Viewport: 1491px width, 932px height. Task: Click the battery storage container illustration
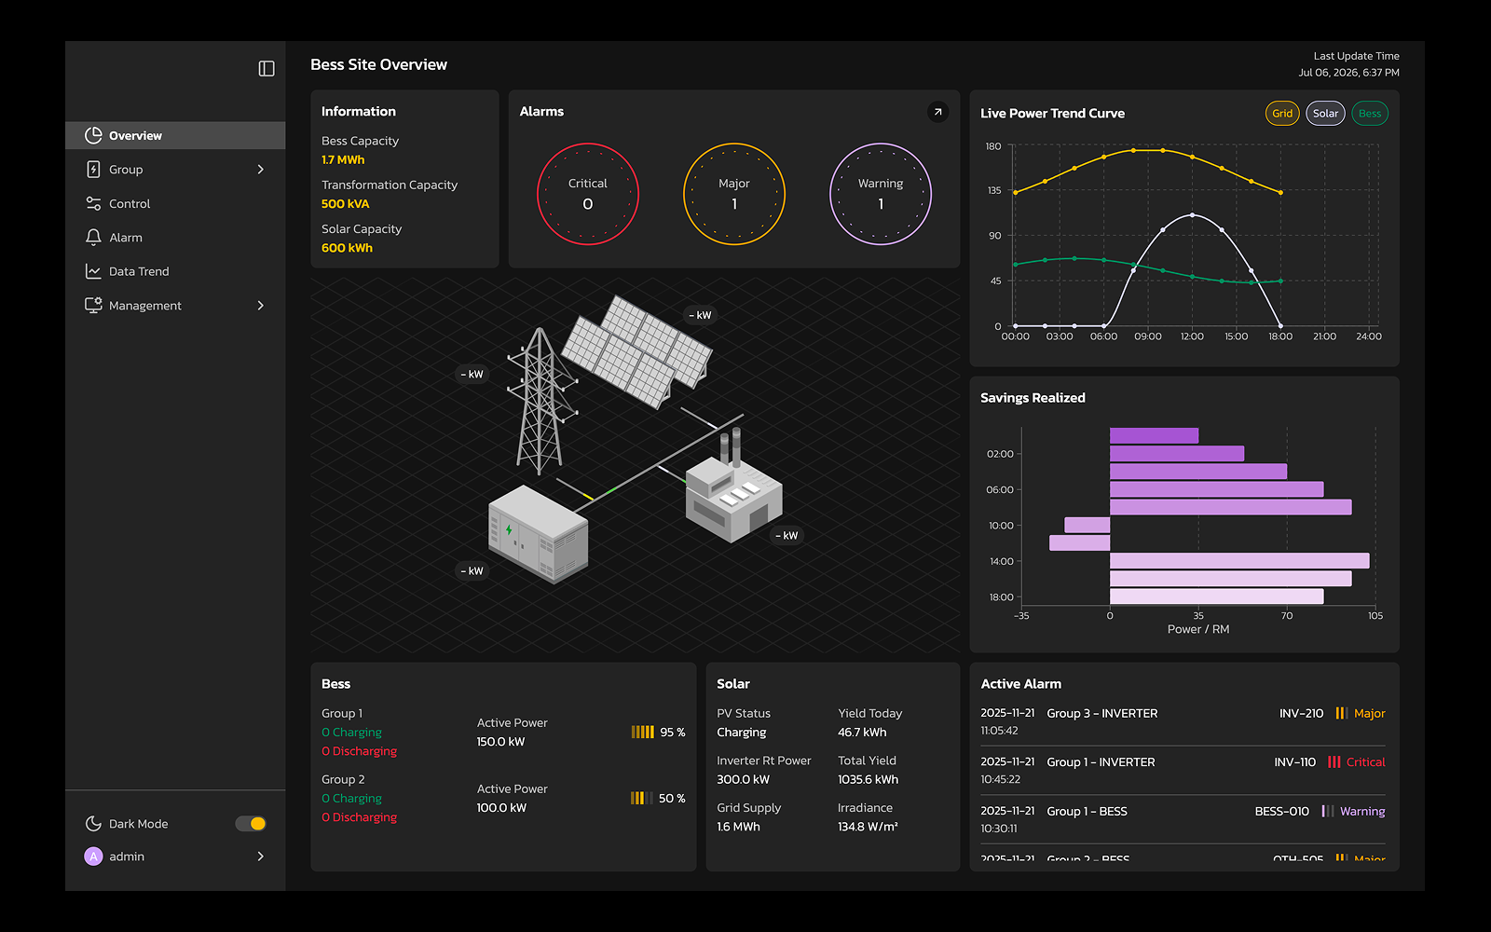(x=539, y=534)
